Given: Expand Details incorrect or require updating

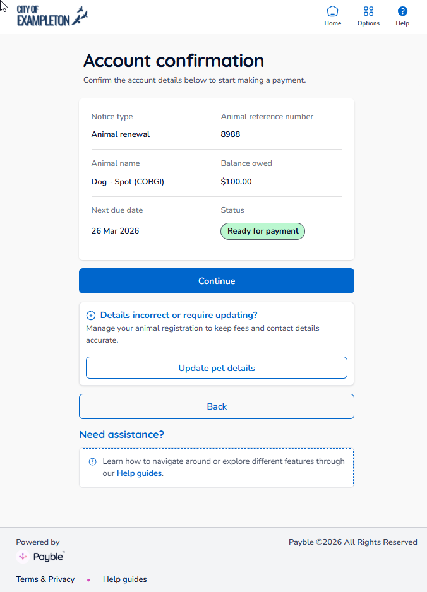Looking at the screenshot, I should pos(179,315).
